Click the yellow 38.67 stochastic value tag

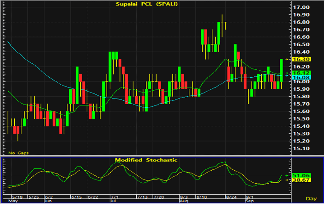coord(301,180)
